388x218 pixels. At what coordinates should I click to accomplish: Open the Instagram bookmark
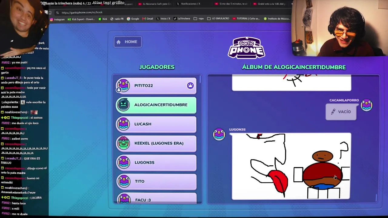point(57,19)
